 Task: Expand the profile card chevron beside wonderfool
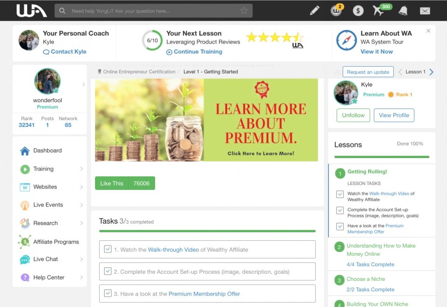pyautogui.click(x=83, y=84)
